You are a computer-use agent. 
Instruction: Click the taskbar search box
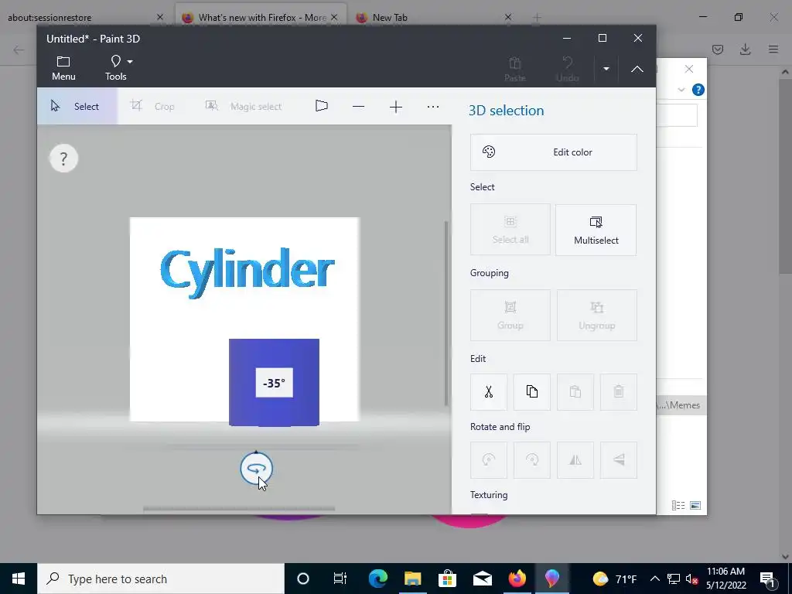[161, 579]
